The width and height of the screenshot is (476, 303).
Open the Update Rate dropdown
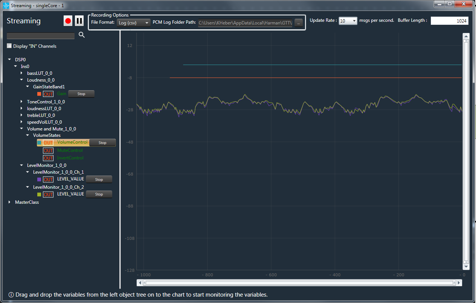tap(348, 21)
